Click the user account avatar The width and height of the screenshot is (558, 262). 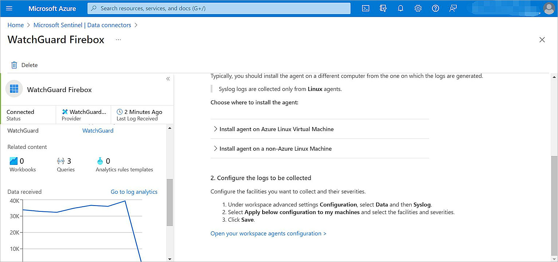click(549, 8)
